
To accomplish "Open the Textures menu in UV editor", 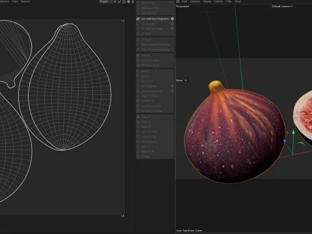I will pyautogui.click(x=25, y=1).
